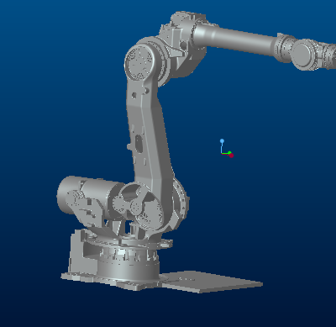Click the red X-axis handle of the triad
Screen dimensions: 336x327
pos(231,156)
